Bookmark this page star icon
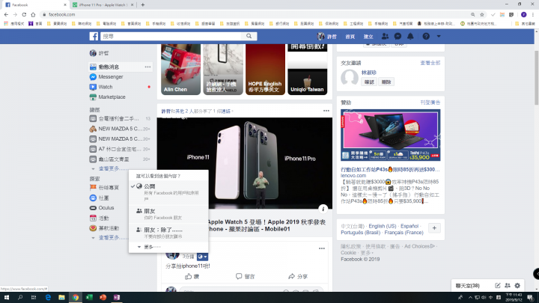 coord(482,14)
